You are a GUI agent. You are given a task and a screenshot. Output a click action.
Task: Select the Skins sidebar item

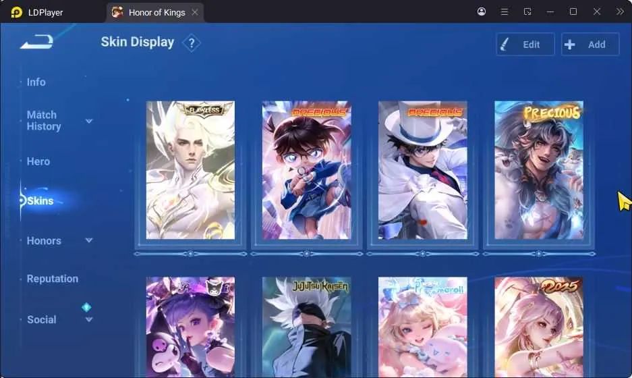coord(40,200)
